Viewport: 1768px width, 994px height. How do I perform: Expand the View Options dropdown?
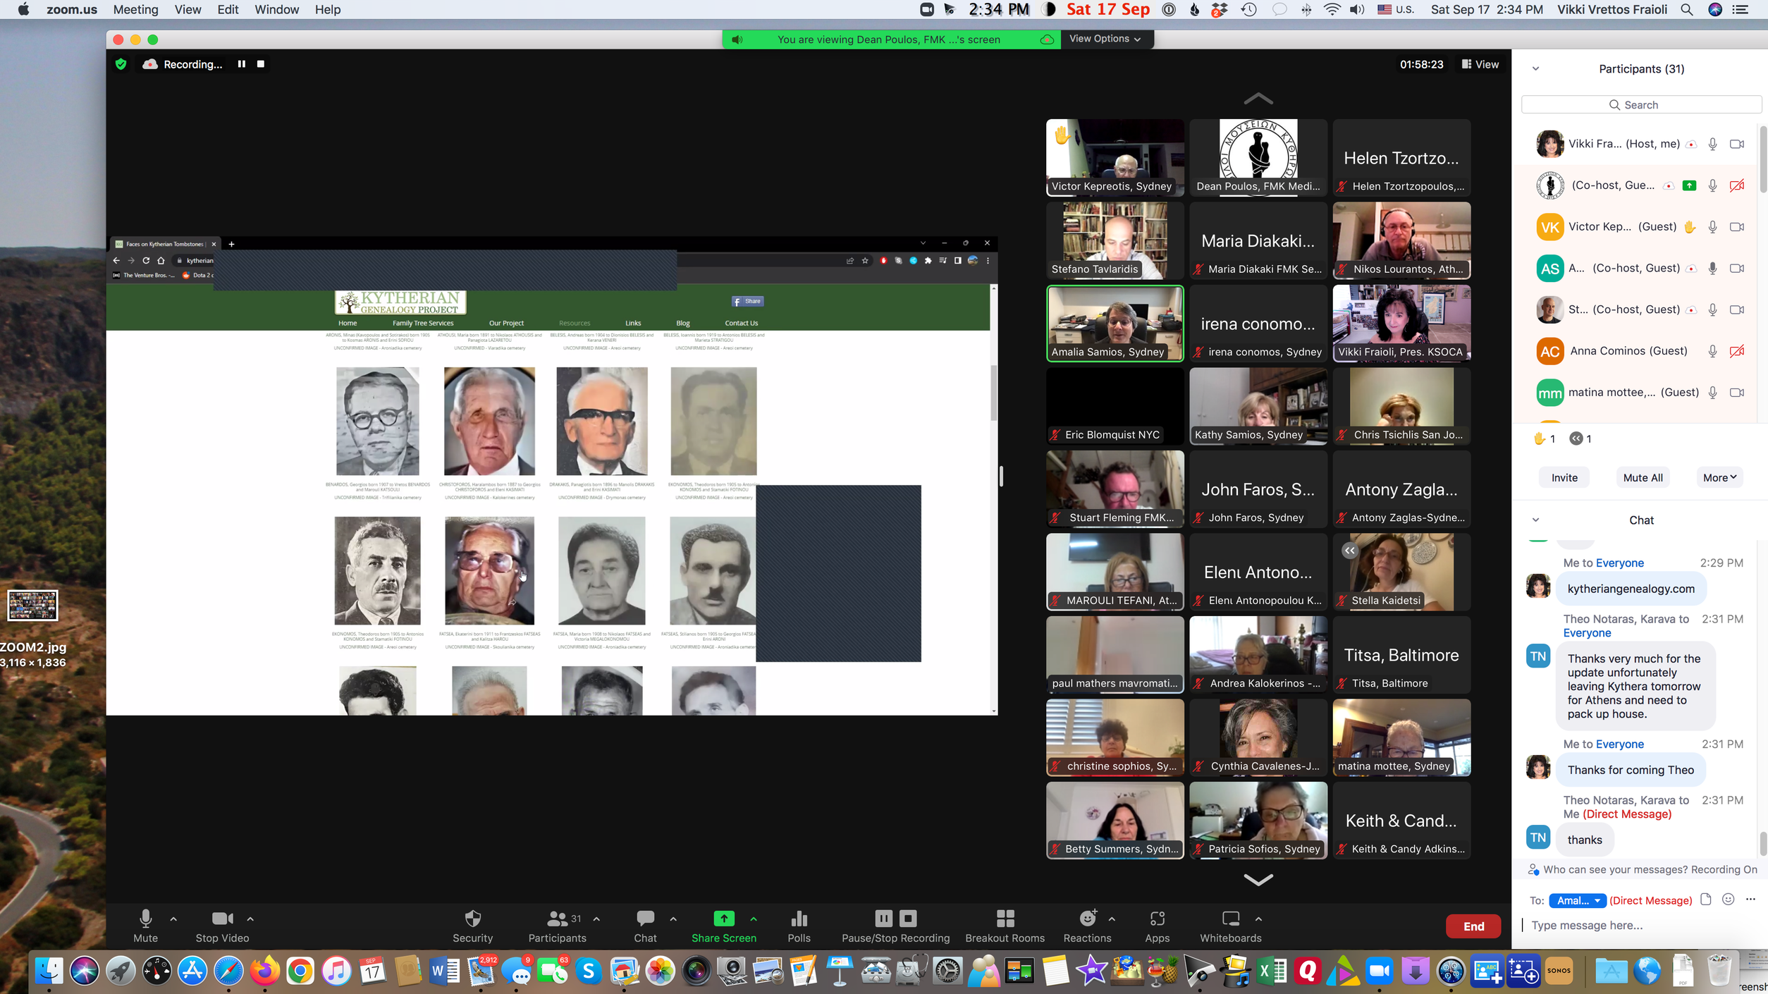point(1105,39)
